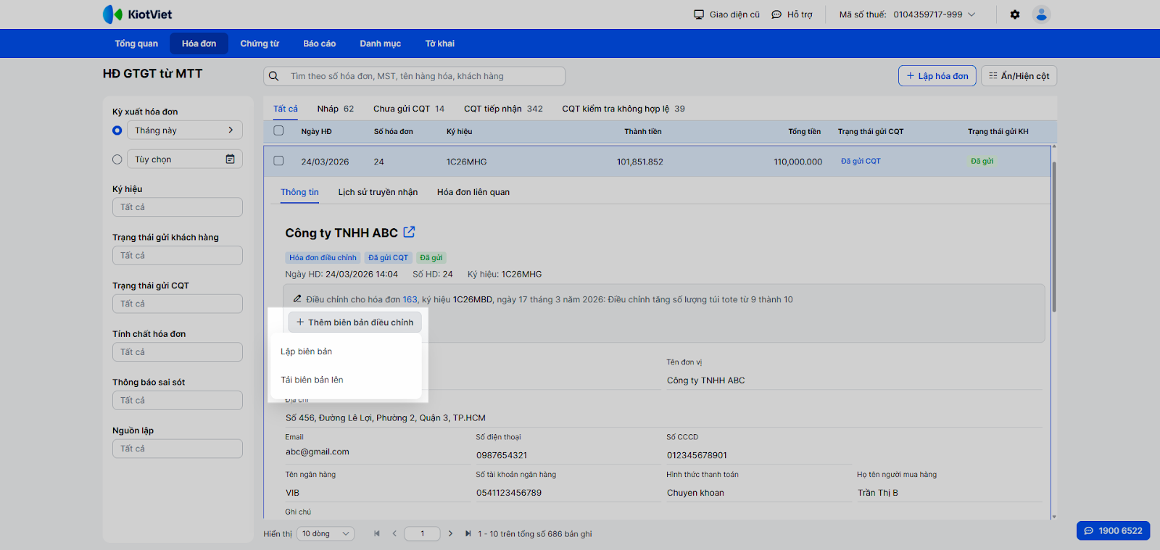Open the Nguồn lập filter dropdown

(178, 449)
